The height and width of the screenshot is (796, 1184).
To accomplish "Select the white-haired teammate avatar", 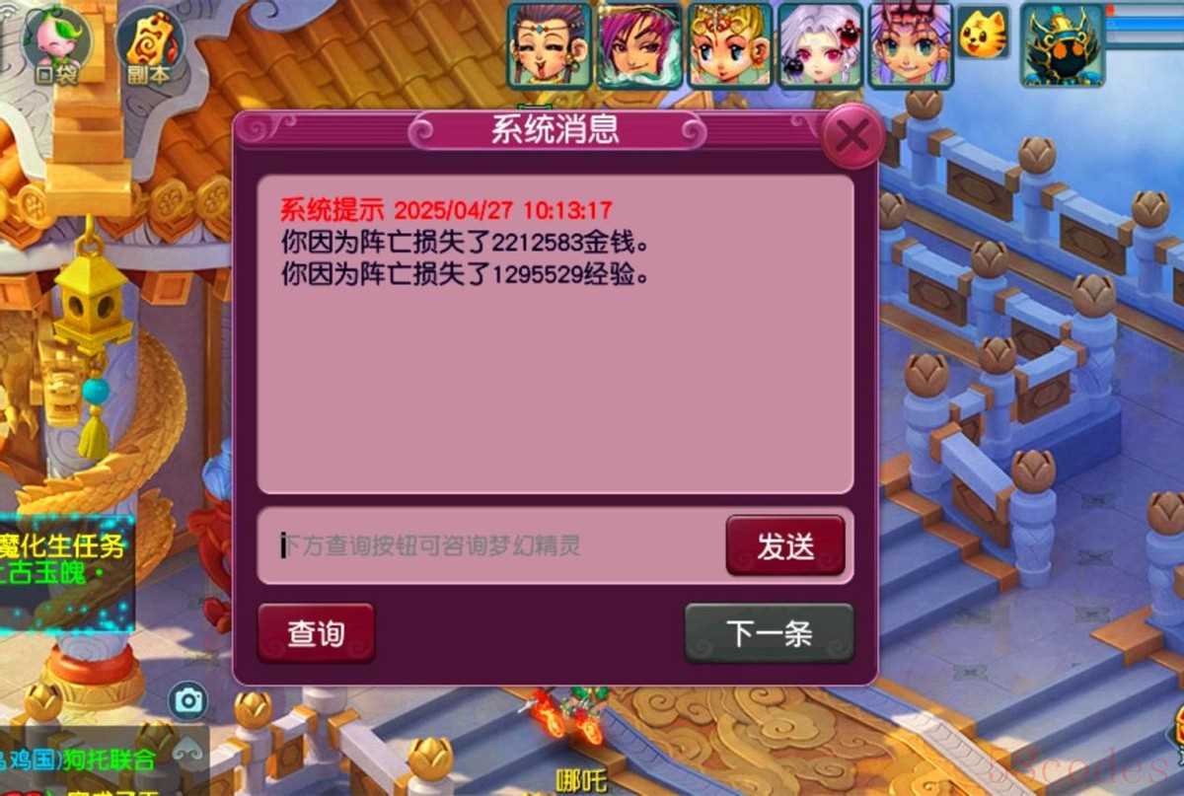I will (x=820, y=44).
